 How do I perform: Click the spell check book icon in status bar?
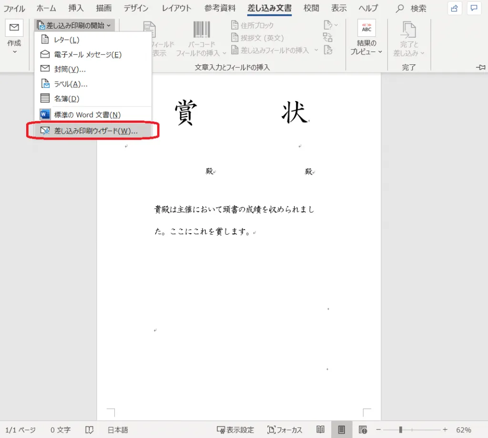pos(89,430)
